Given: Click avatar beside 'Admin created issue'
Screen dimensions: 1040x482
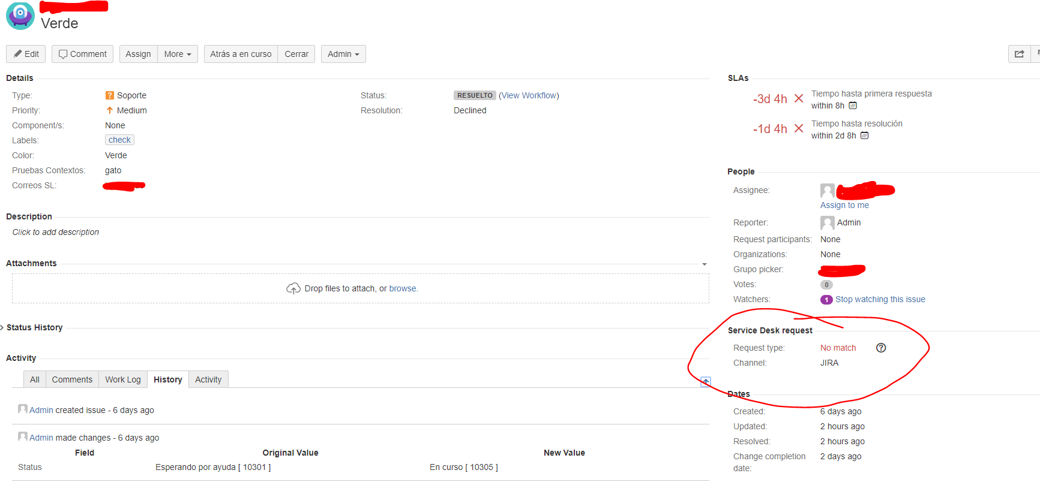Looking at the screenshot, I should [23, 409].
